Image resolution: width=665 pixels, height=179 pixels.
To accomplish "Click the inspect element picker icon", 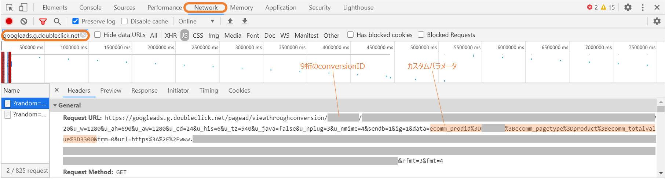I will click(x=9, y=7).
